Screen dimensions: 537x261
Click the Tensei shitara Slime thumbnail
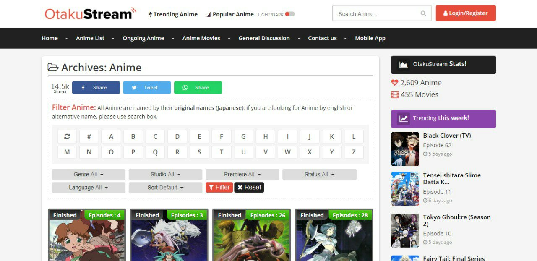click(x=405, y=189)
